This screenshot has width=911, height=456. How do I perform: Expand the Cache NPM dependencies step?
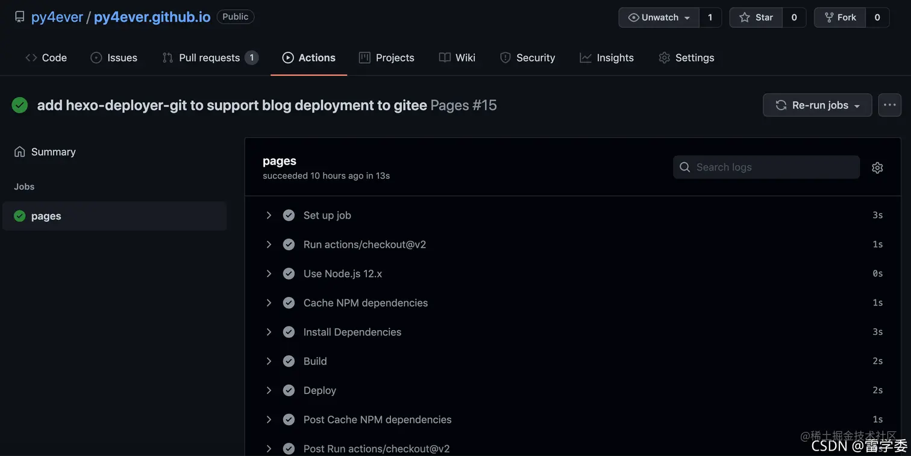tap(269, 303)
